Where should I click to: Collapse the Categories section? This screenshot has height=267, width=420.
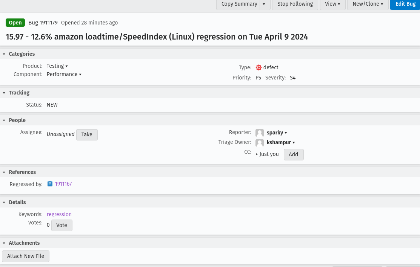pos(4,54)
